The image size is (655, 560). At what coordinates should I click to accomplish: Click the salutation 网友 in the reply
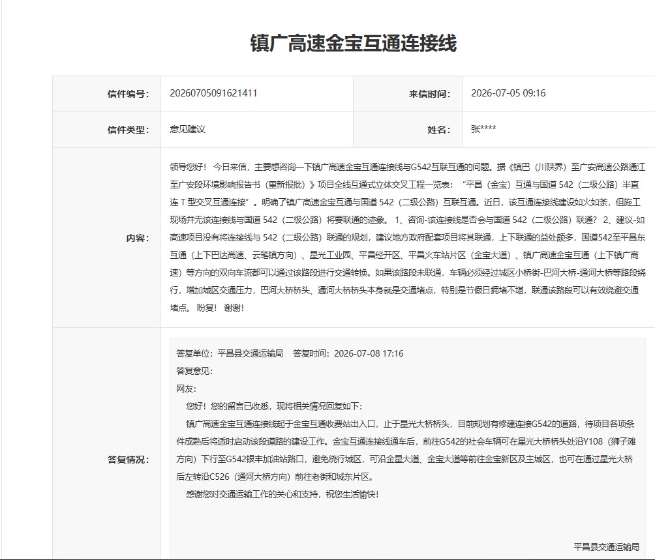[186, 389]
